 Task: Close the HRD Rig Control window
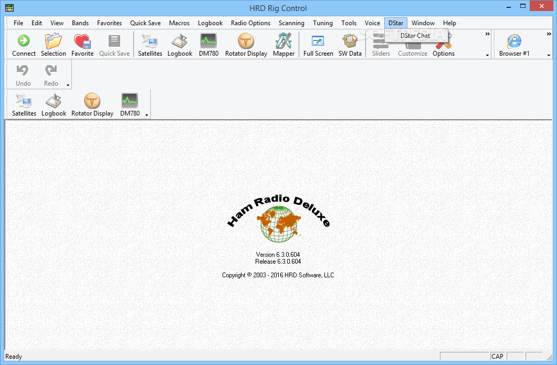[542, 6]
